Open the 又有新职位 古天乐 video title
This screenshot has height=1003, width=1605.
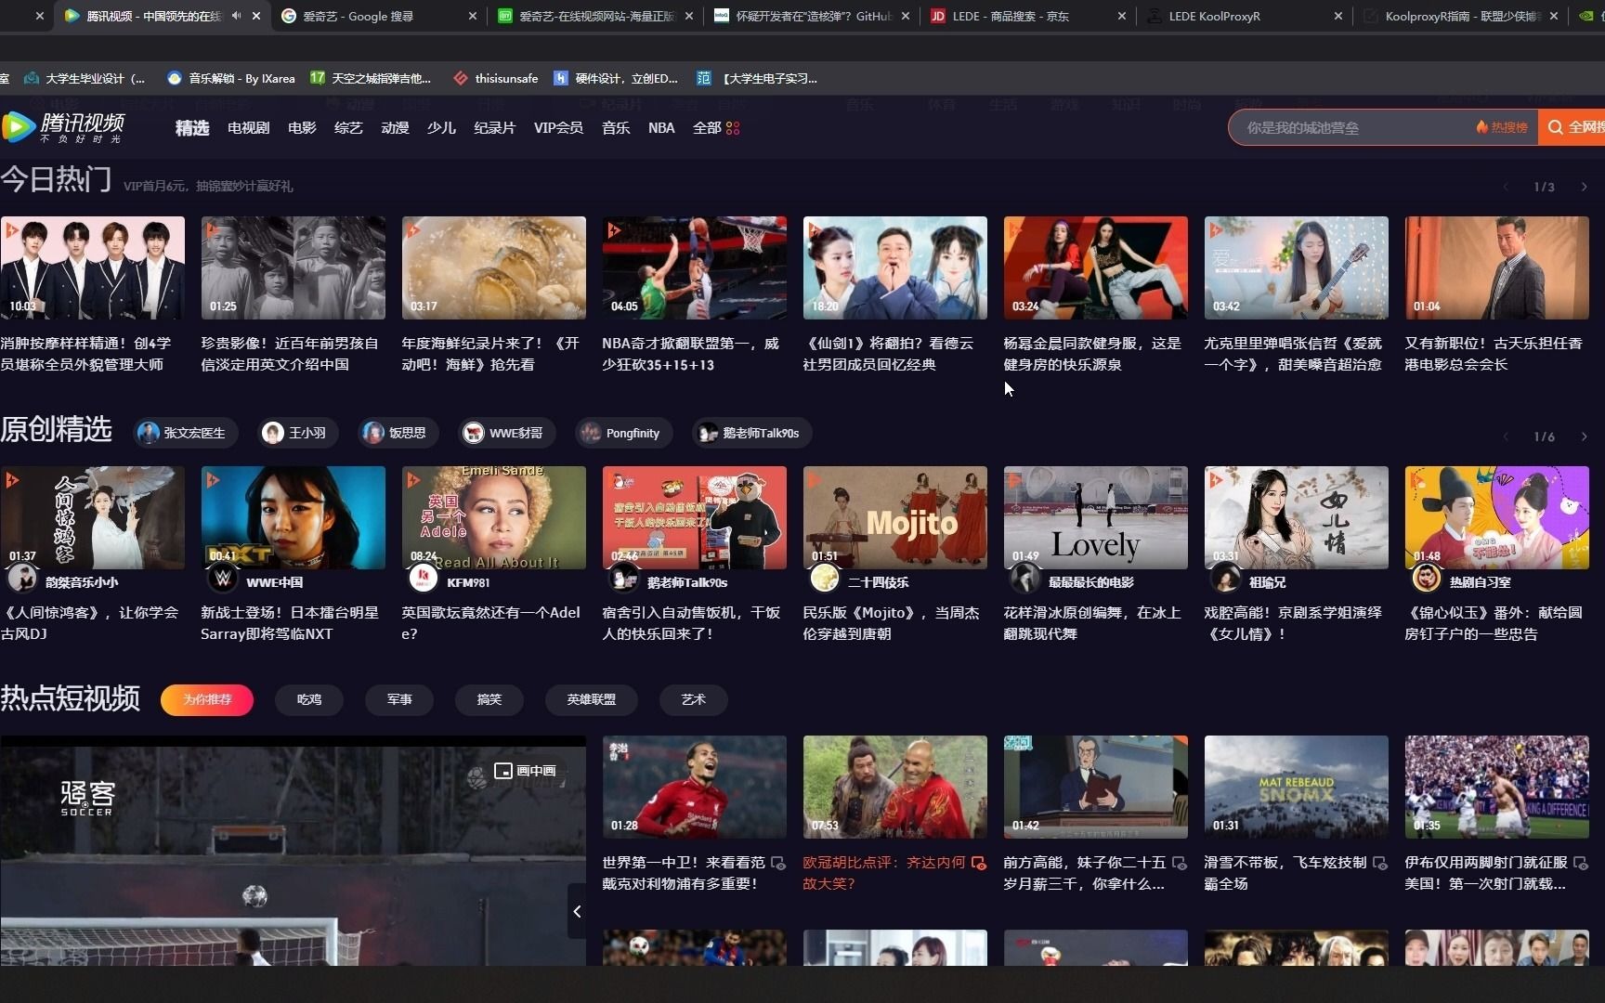(1493, 354)
